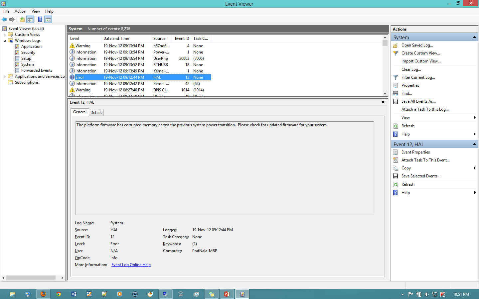Collapse the System actions section
This screenshot has width=479, height=299.
click(474, 37)
